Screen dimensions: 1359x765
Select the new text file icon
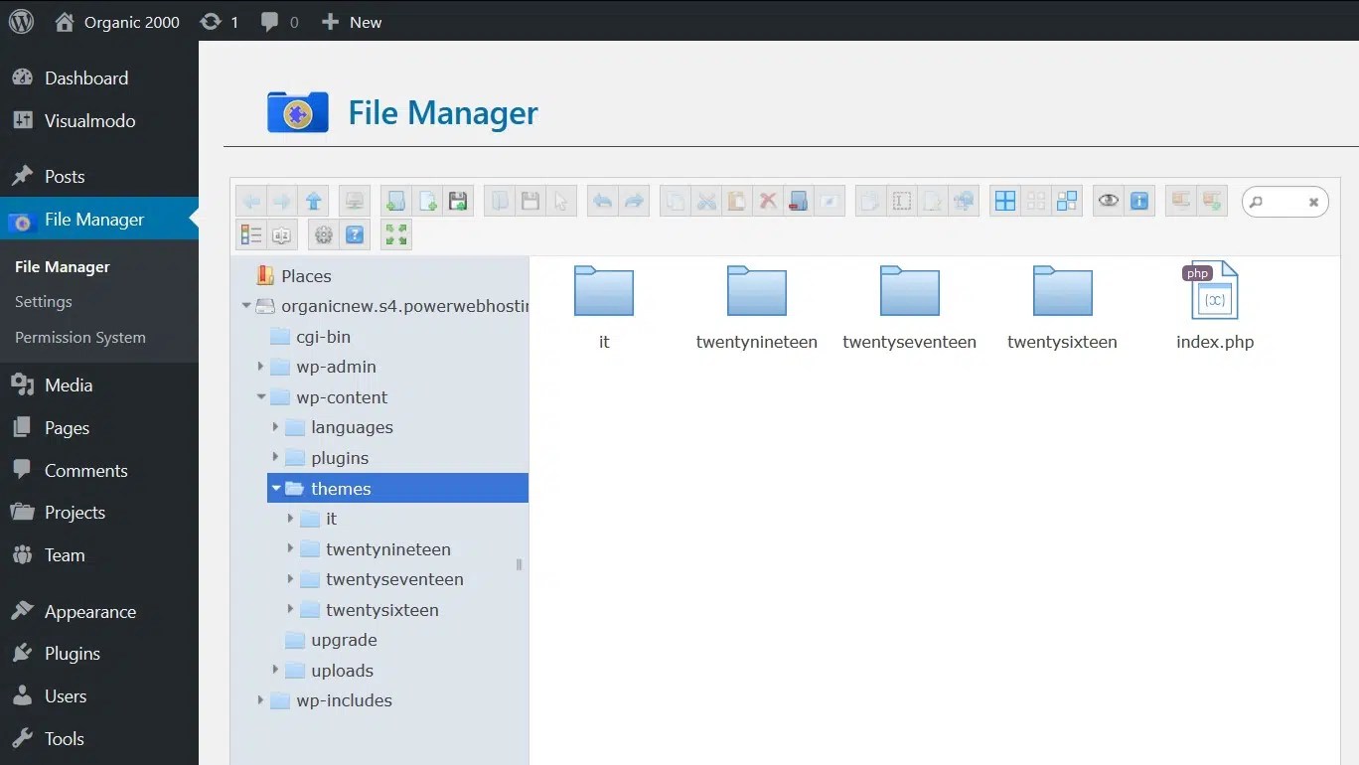coord(427,201)
